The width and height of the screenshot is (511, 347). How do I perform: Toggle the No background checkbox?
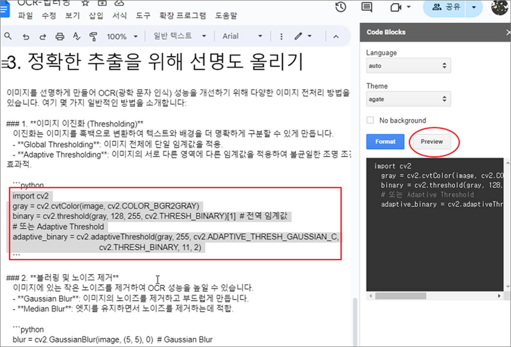tap(370, 120)
